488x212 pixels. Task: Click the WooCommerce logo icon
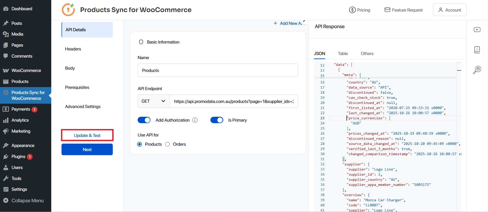6,70
